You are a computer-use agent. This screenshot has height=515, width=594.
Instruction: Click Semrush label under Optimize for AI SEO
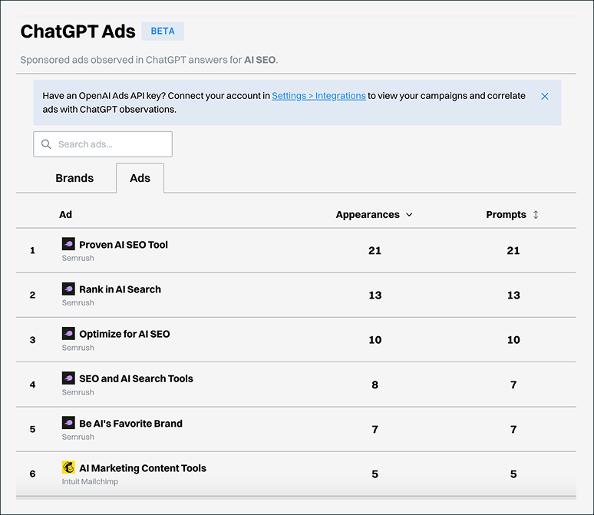coord(78,348)
